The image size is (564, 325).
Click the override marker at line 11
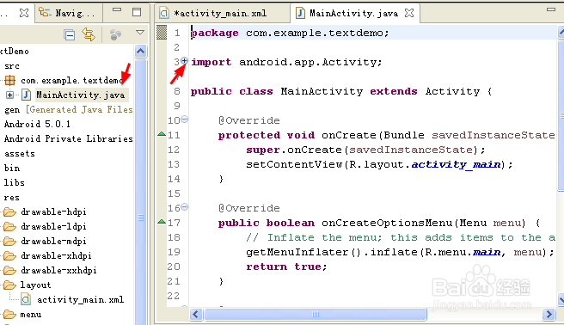pyautogui.click(x=162, y=134)
